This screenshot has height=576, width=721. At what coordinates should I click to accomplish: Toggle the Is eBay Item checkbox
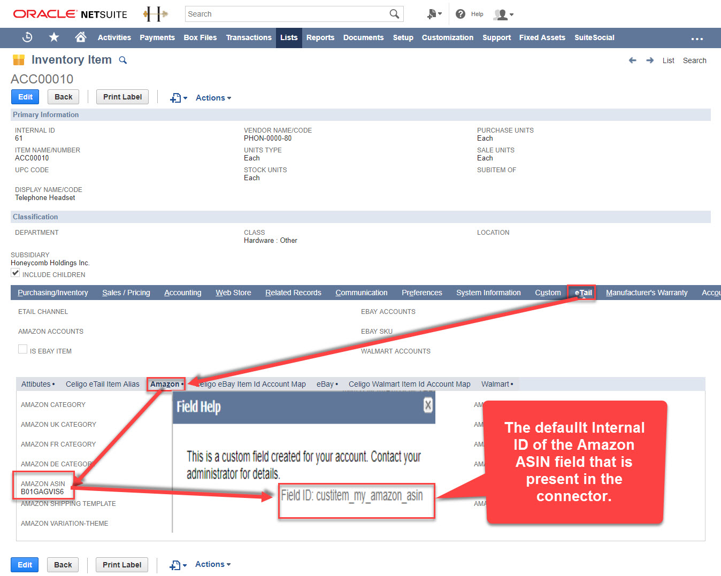[22, 349]
